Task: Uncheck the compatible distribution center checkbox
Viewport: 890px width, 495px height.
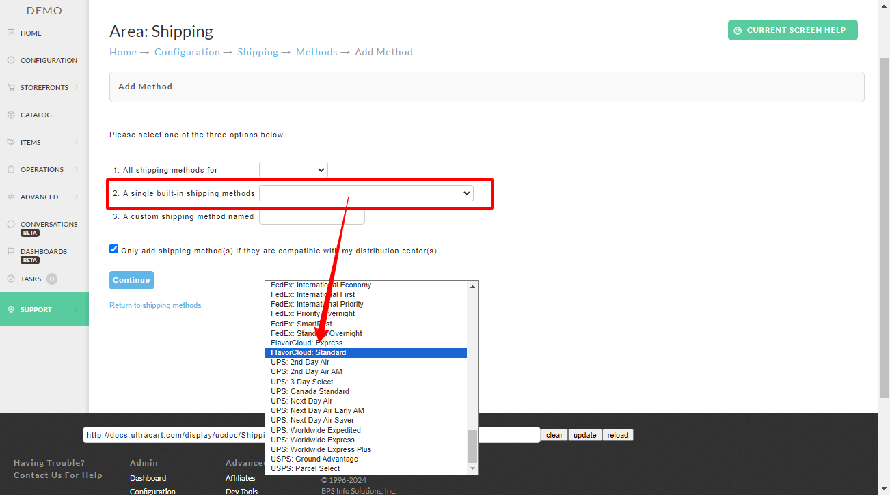Action: pos(114,249)
